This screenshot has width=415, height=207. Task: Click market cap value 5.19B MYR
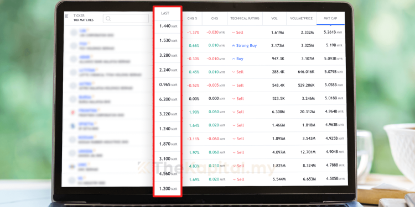click(x=335, y=45)
